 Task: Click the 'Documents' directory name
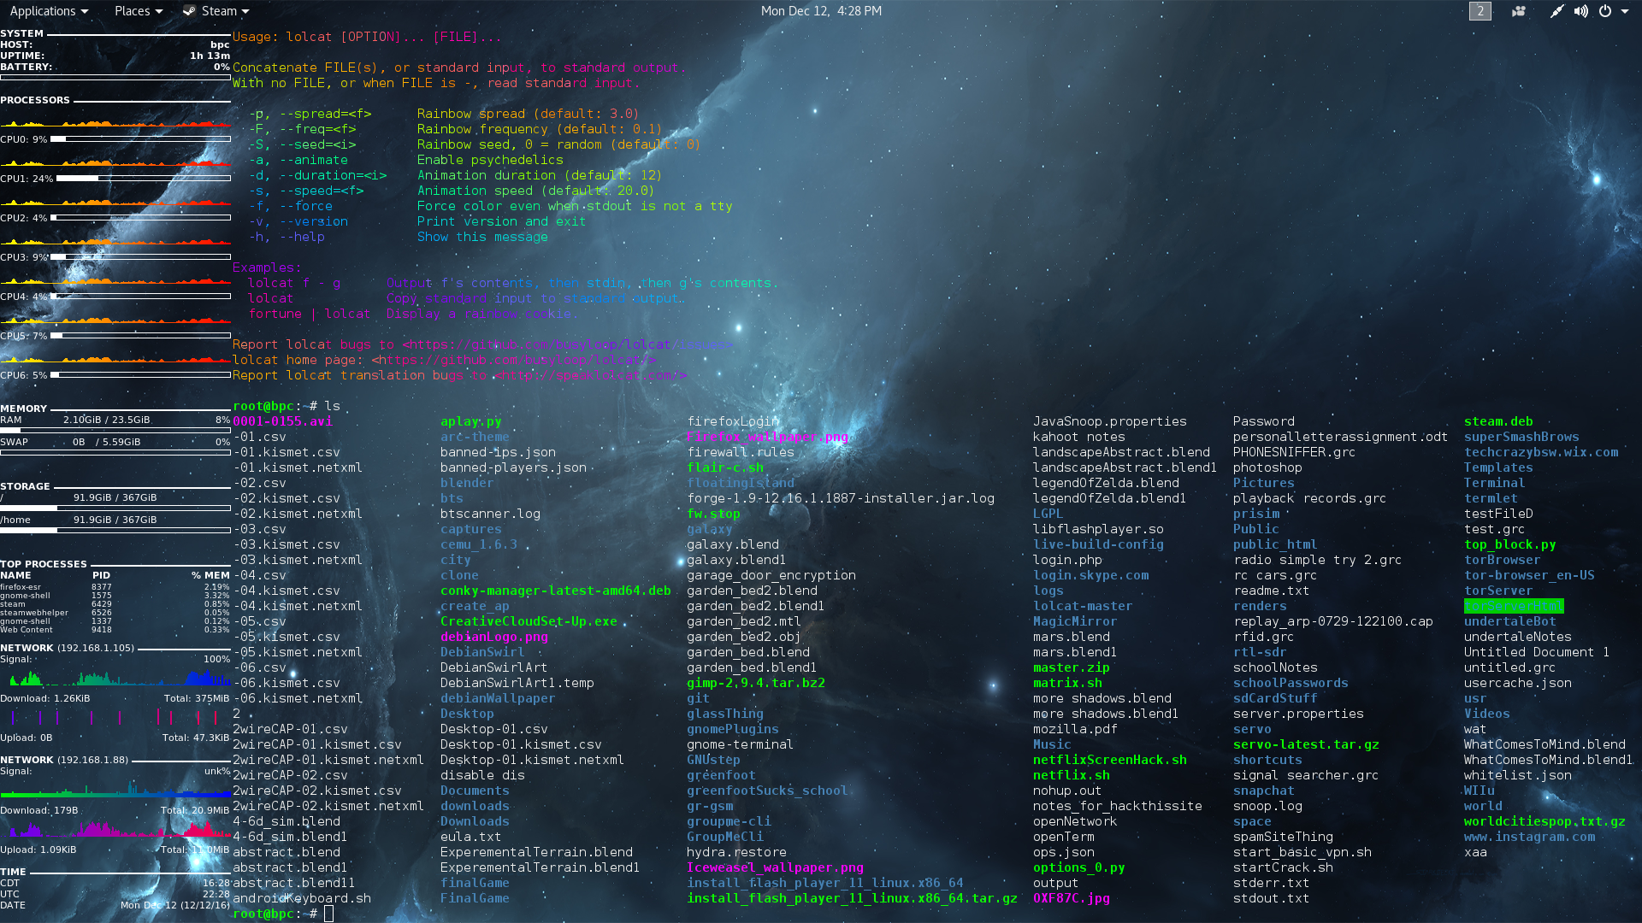[x=475, y=791]
